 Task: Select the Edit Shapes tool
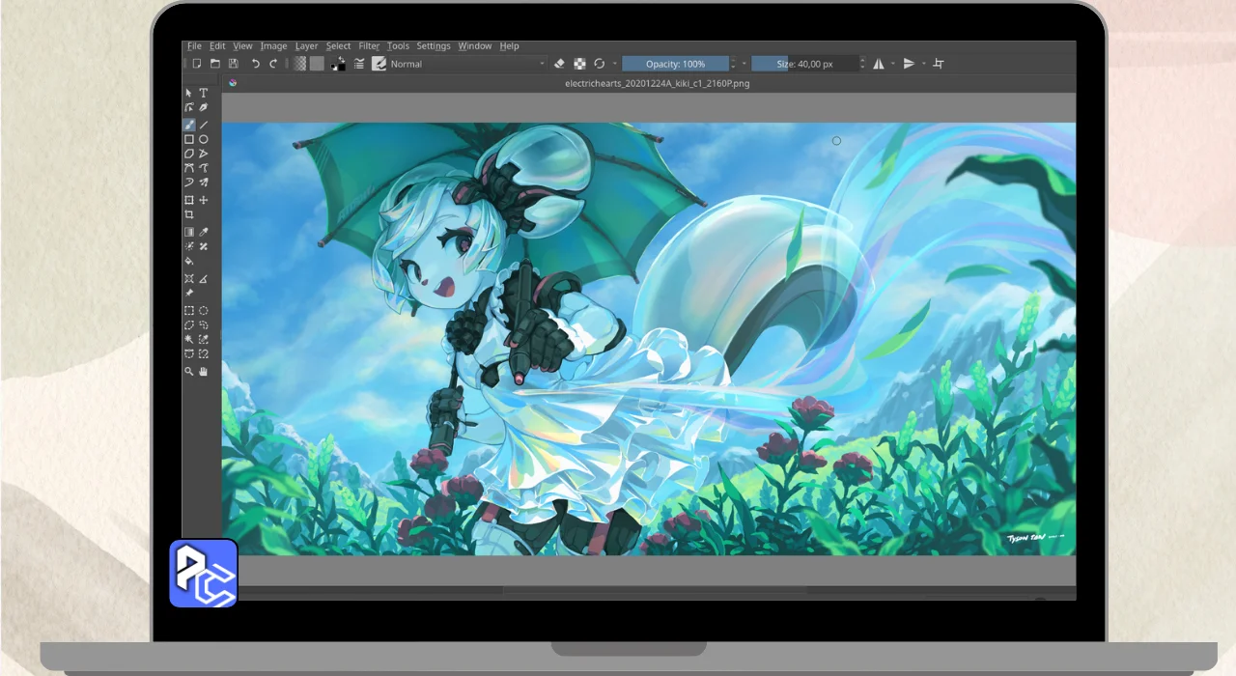click(189, 108)
